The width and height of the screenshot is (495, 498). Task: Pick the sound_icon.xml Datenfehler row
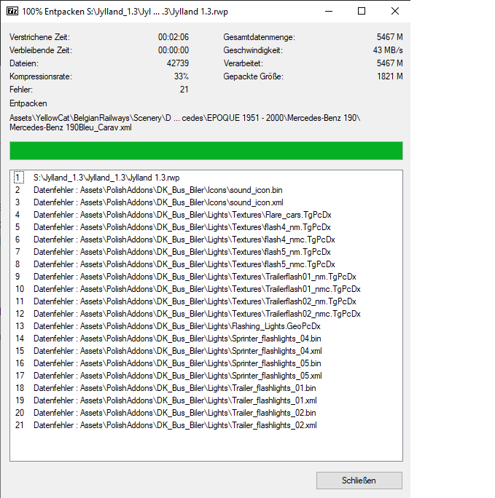(x=158, y=202)
